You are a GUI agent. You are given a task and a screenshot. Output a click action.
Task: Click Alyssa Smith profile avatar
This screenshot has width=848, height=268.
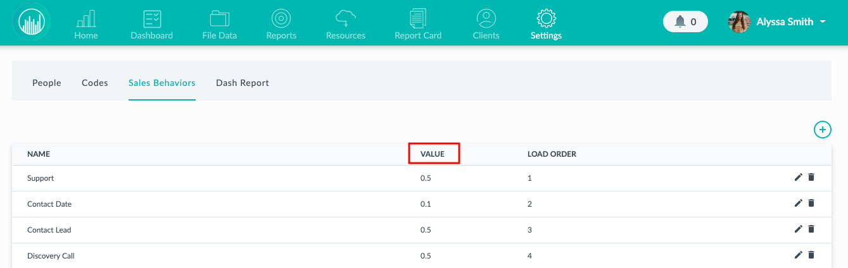[x=739, y=21]
